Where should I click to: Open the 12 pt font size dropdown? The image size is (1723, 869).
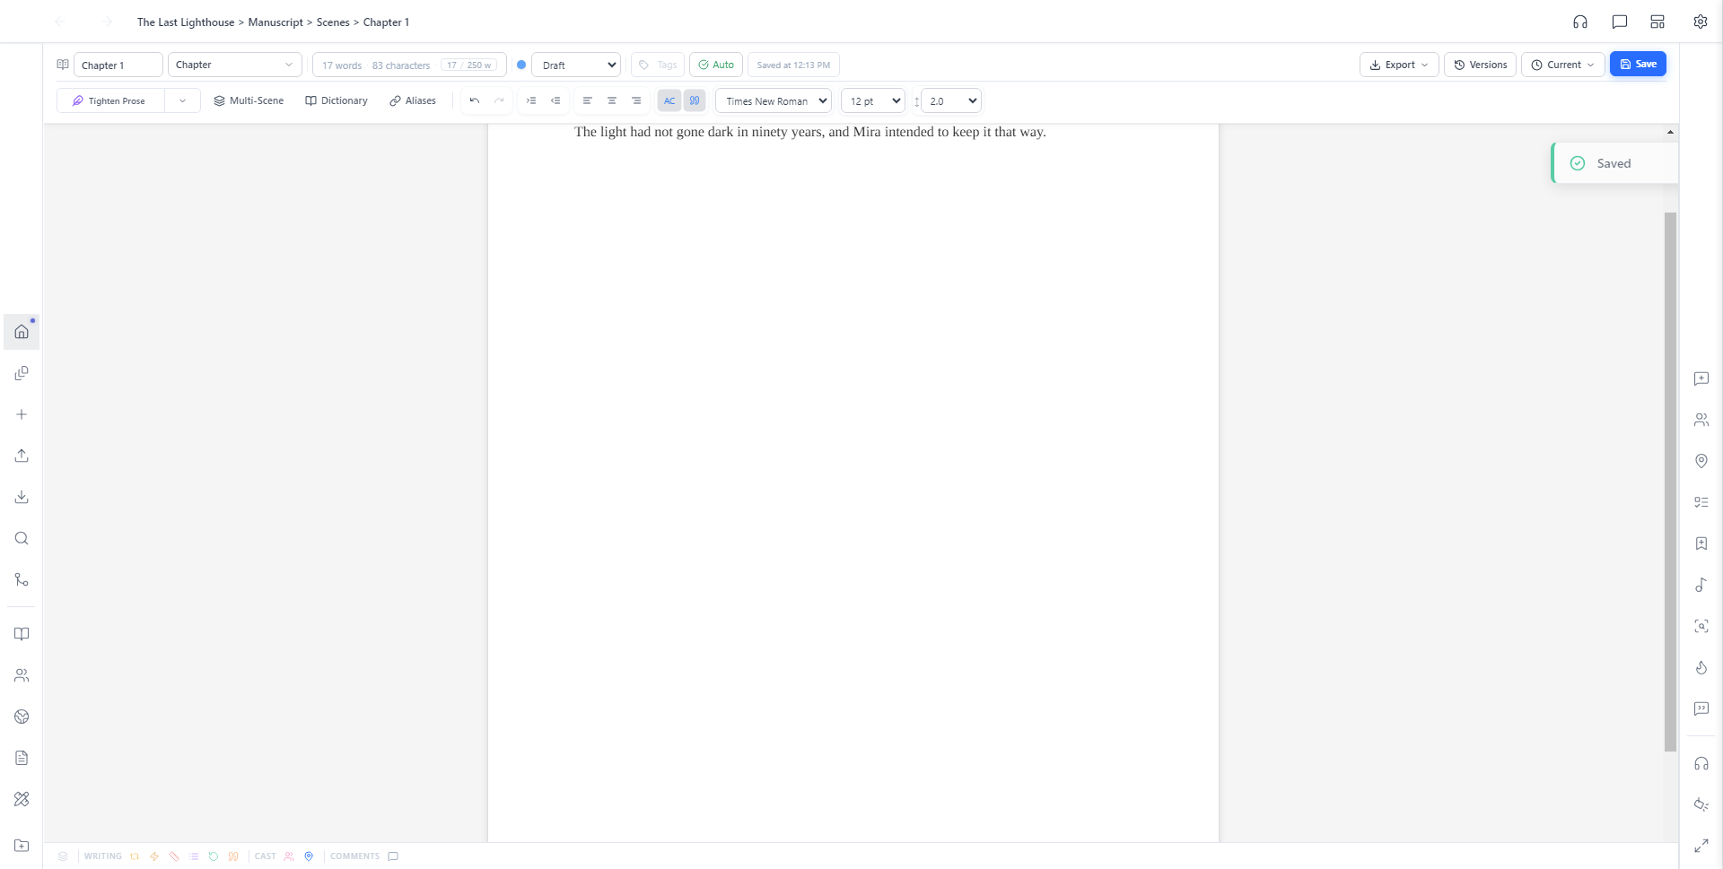(x=873, y=101)
